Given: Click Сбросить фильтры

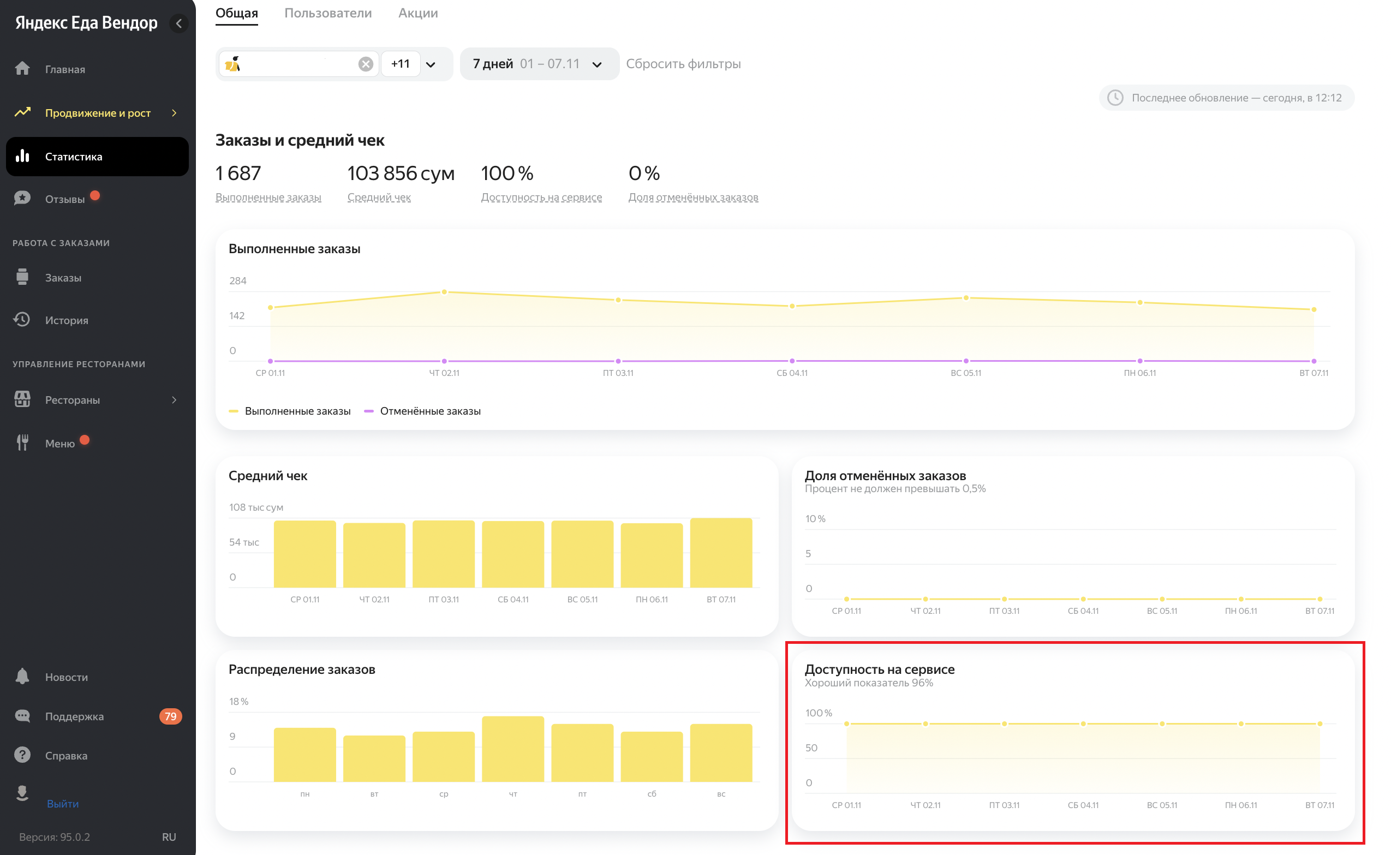Looking at the screenshot, I should tap(683, 64).
